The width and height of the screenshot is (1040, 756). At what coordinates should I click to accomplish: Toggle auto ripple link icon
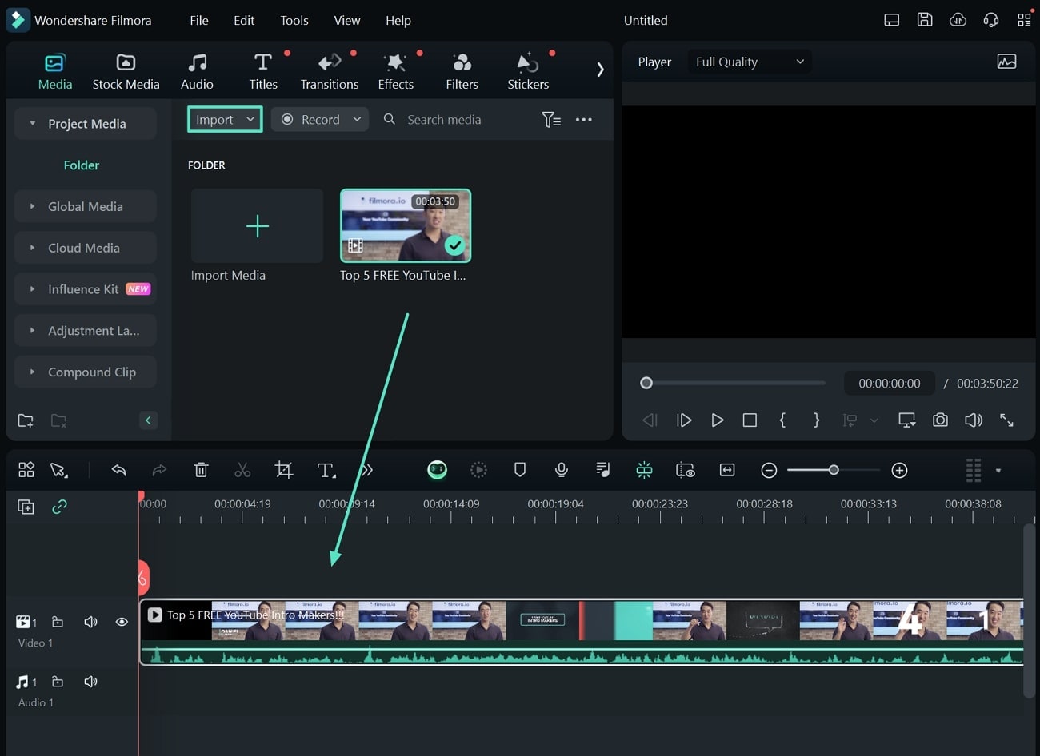tap(59, 507)
